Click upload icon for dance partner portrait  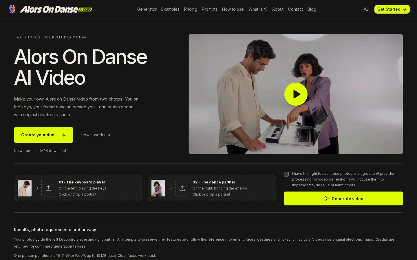tap(182, 188)
